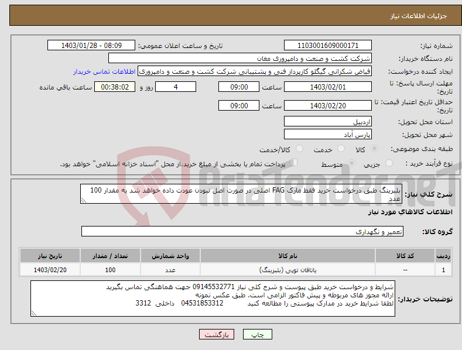Viewport: 462px width, 350px height.
Task: Click the کد کالا column header
Action: point(405,256)
